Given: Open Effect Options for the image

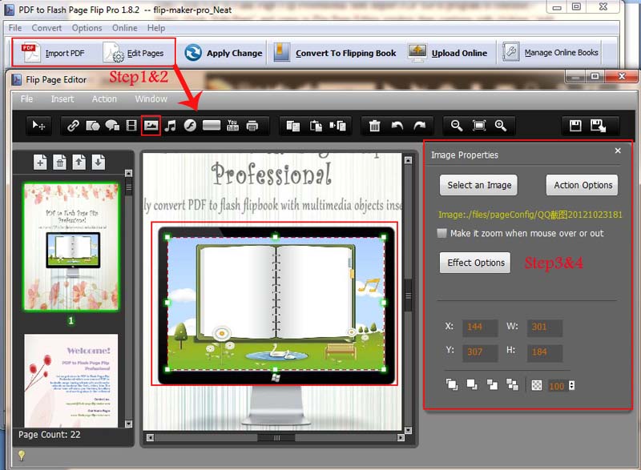Looking at the screenshot, I should (x=475, y=263).
